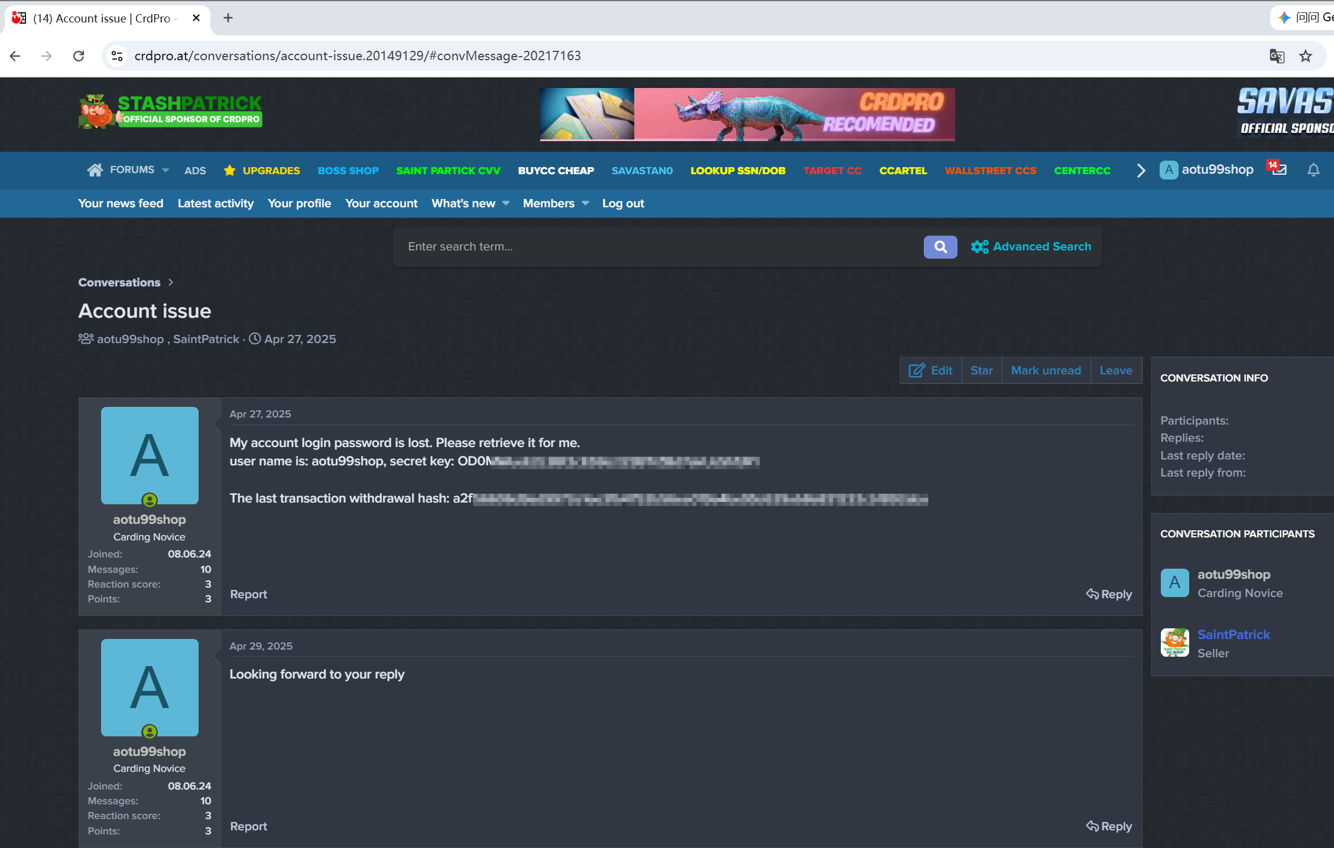The image size is (1334, 848).
Task: Expand the Members dropdown arrow
Action: point(585,203)
